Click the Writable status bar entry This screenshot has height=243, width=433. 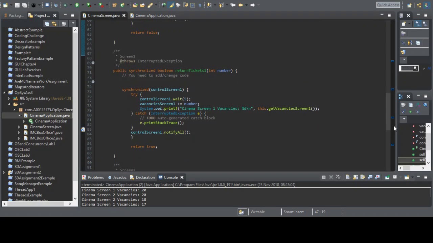click(x=257, y=212)
